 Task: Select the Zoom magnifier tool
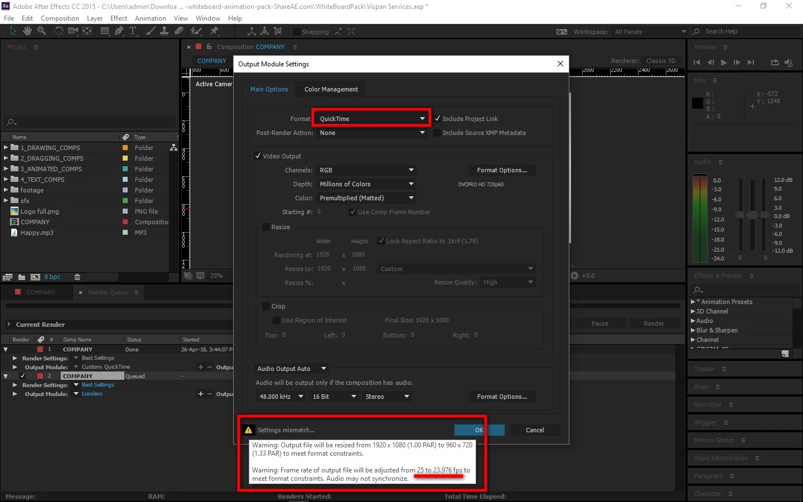(41, 31)
